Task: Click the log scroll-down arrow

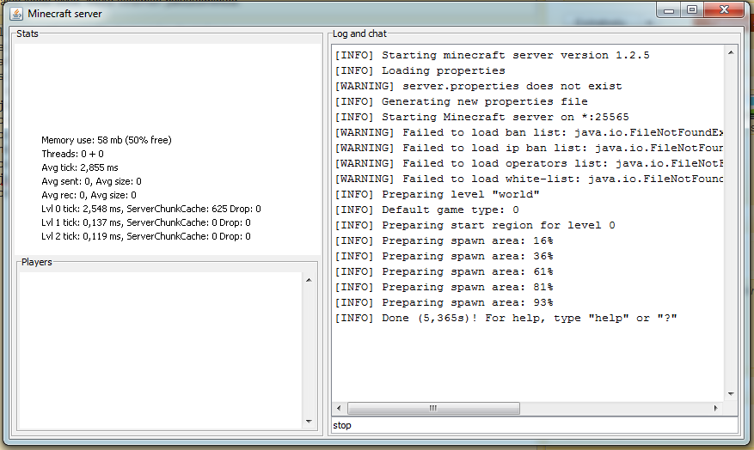Action: click(731, 394)
